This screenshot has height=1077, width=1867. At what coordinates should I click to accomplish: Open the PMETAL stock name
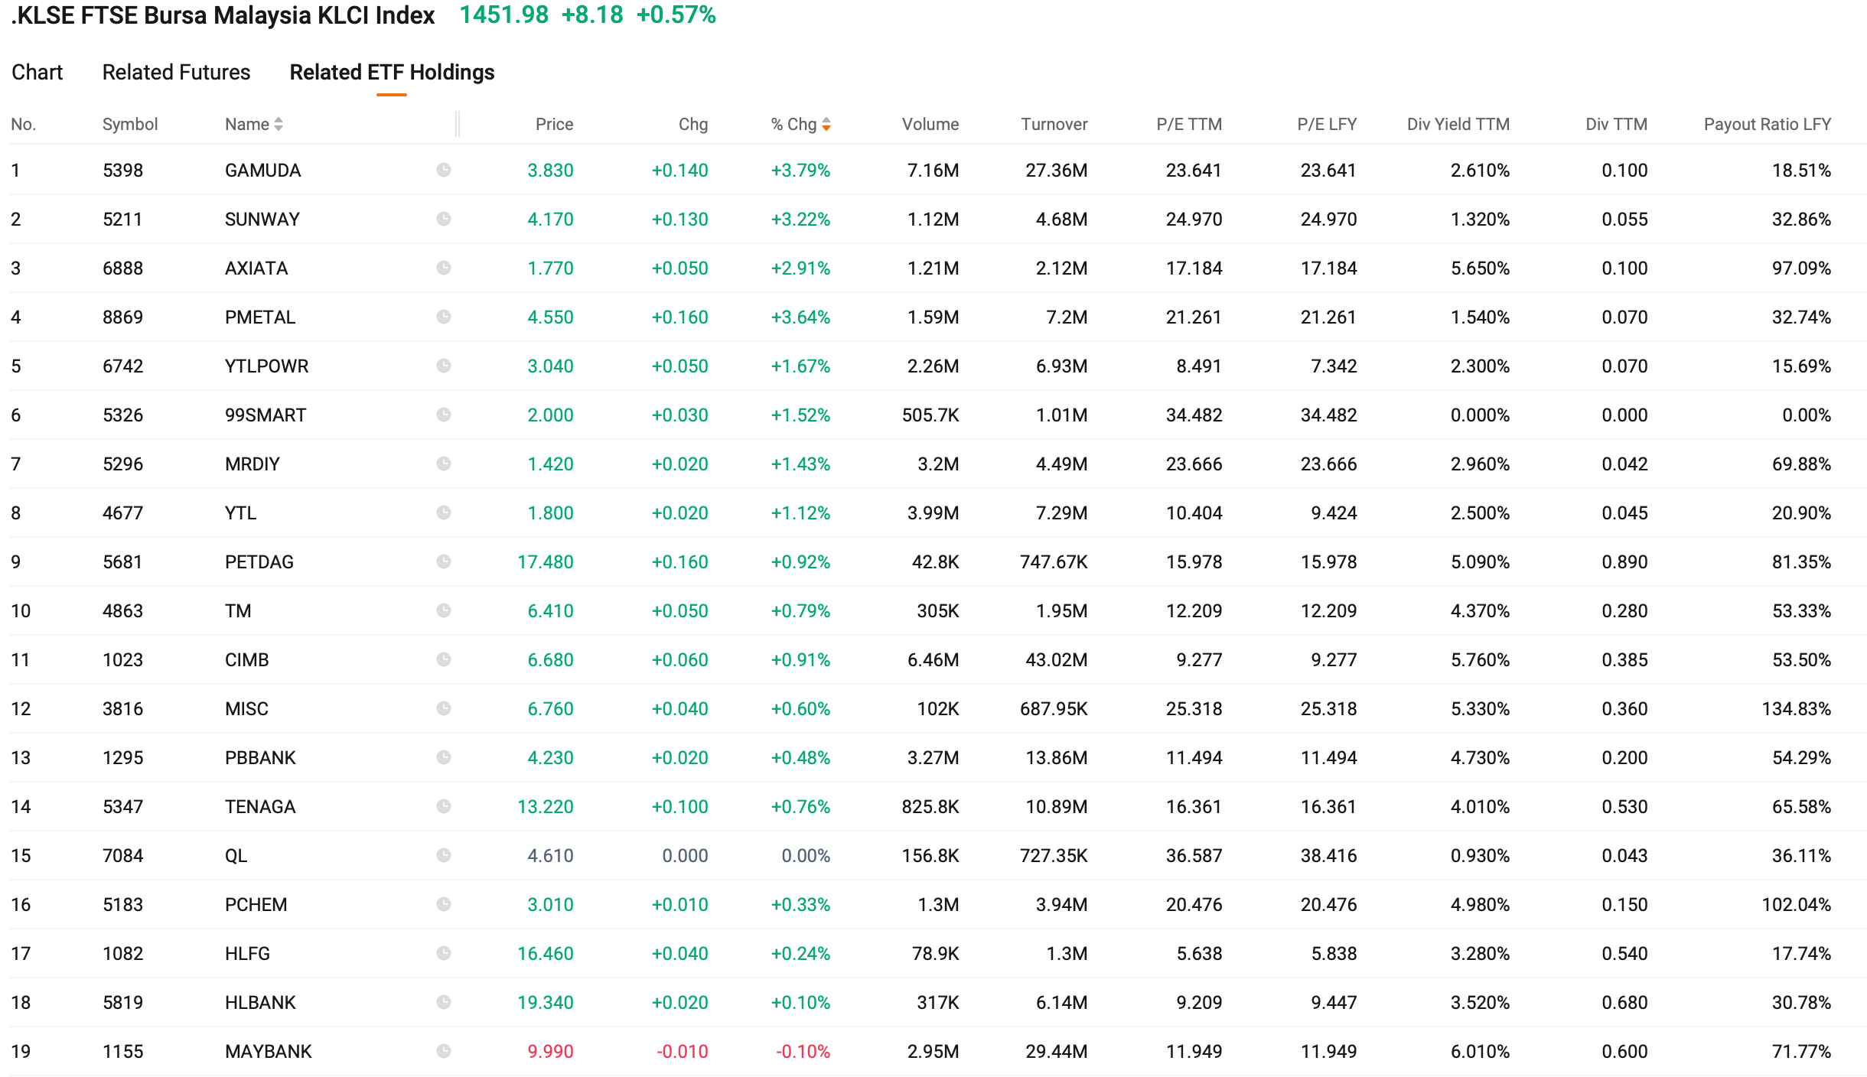260,317
